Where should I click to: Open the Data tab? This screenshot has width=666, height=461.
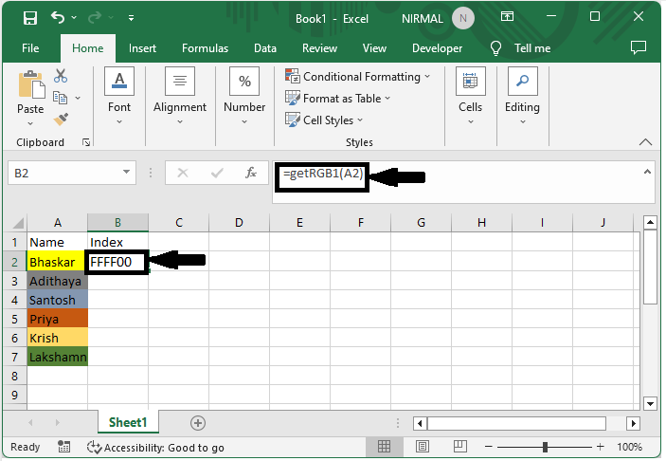(265, 48)
